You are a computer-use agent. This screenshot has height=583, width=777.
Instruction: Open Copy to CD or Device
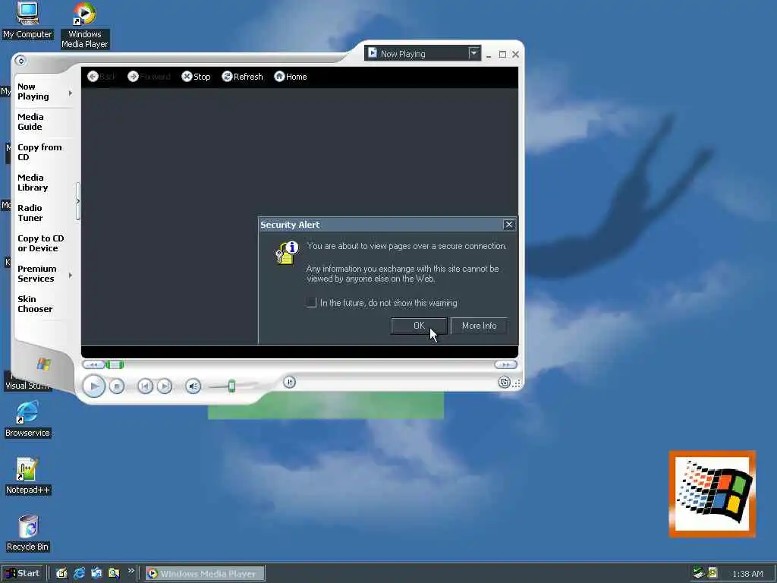41,243
